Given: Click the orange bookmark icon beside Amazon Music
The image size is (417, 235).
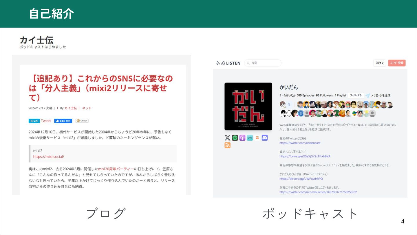Looking at the screenshot, I should coord(257,138).
